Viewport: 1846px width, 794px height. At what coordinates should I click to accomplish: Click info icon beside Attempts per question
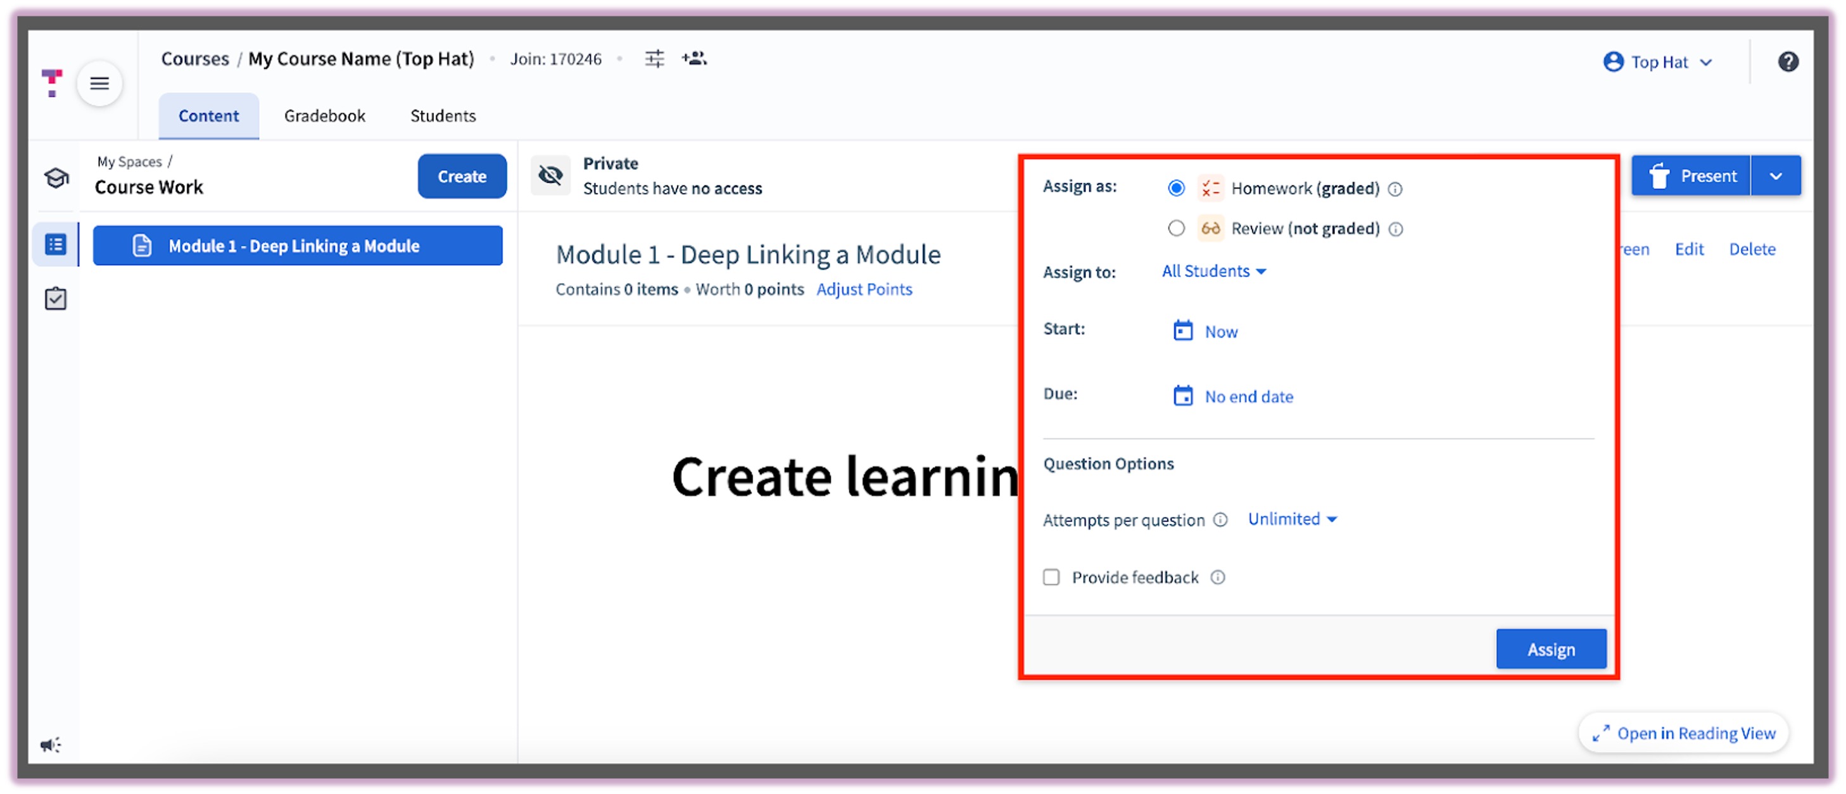point(1220,520)
